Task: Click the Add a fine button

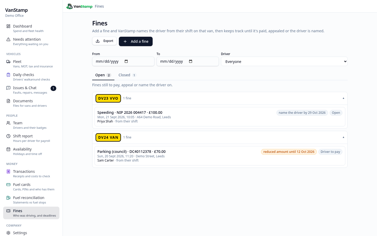Action: 136,41
